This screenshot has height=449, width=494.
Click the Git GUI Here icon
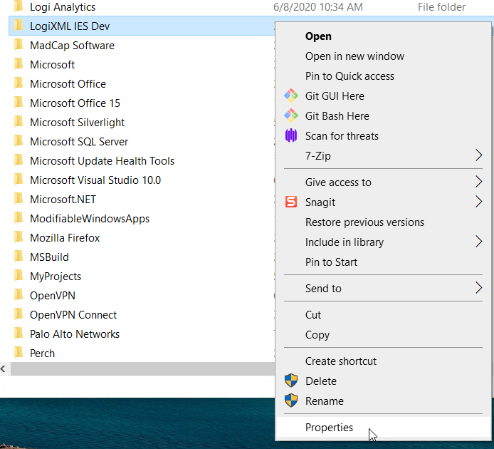[x=291, y=96]
